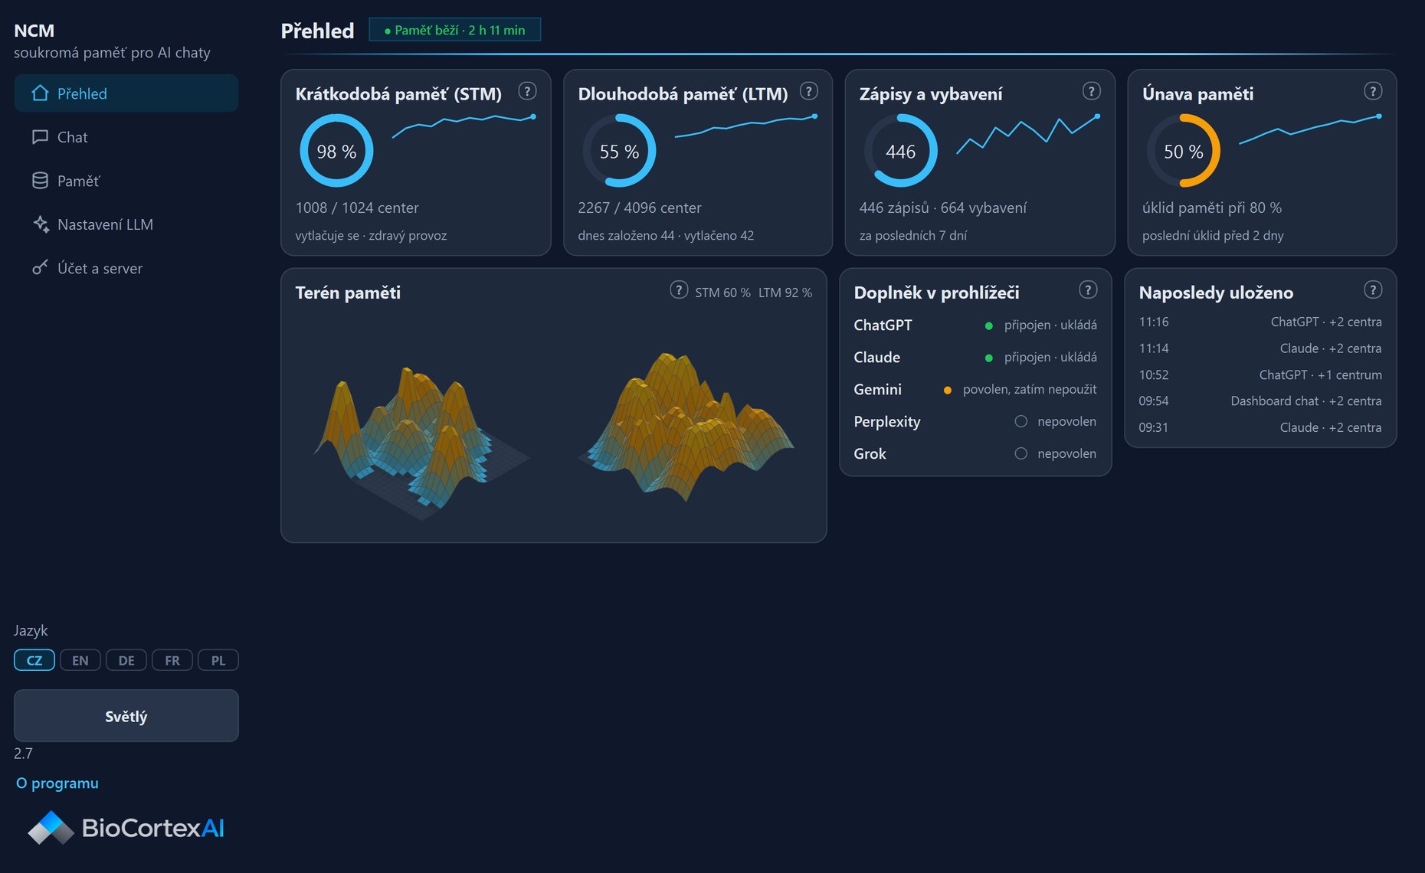The height and width of the screenshot is (873, 1425).
Task: Open help icon on Zápisy a vybavení
Action: 1091,91
